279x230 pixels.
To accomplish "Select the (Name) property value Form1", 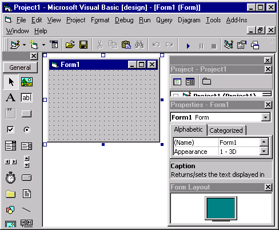I will pyautogui.click(x=239, y=142).
